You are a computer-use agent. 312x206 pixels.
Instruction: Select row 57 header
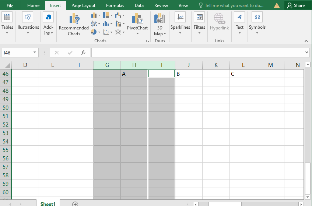6,167
